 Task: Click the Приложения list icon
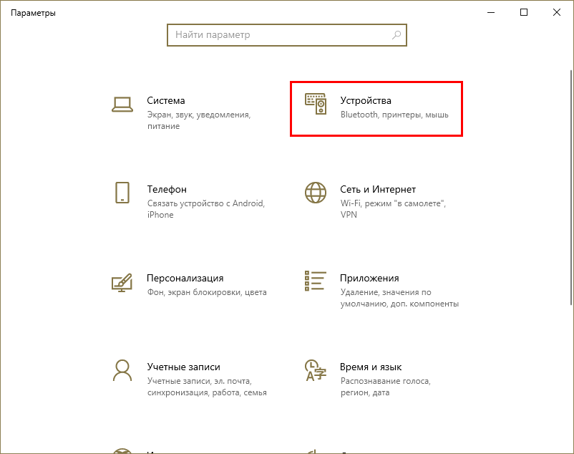pos(316,281)
